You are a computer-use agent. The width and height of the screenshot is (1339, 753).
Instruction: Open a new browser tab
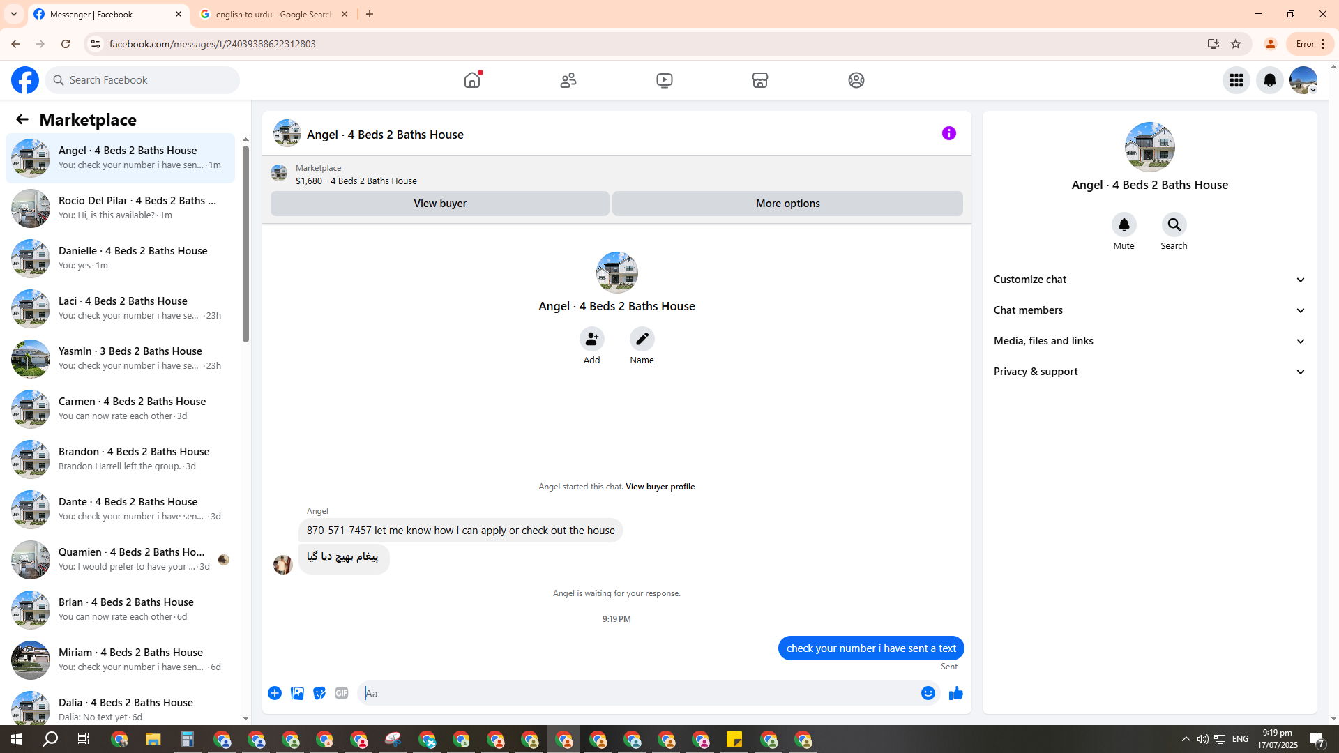click(370, 14)
